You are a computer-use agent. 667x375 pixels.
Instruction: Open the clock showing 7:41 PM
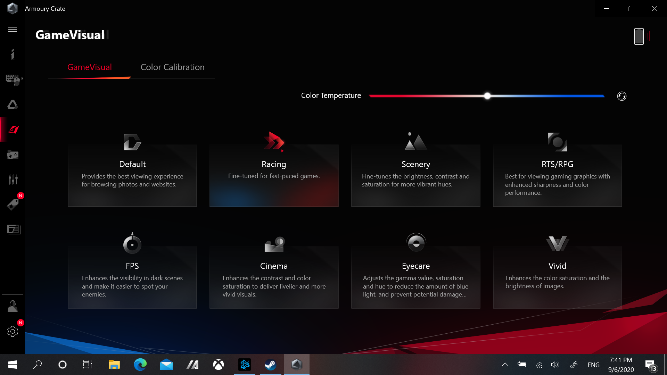(621, 365)
